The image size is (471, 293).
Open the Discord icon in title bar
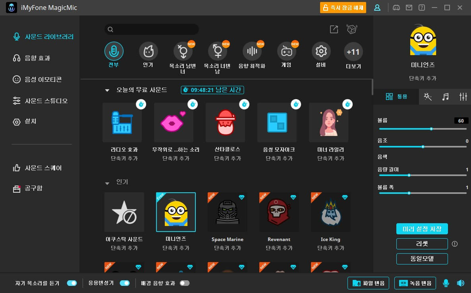(396, 8)
